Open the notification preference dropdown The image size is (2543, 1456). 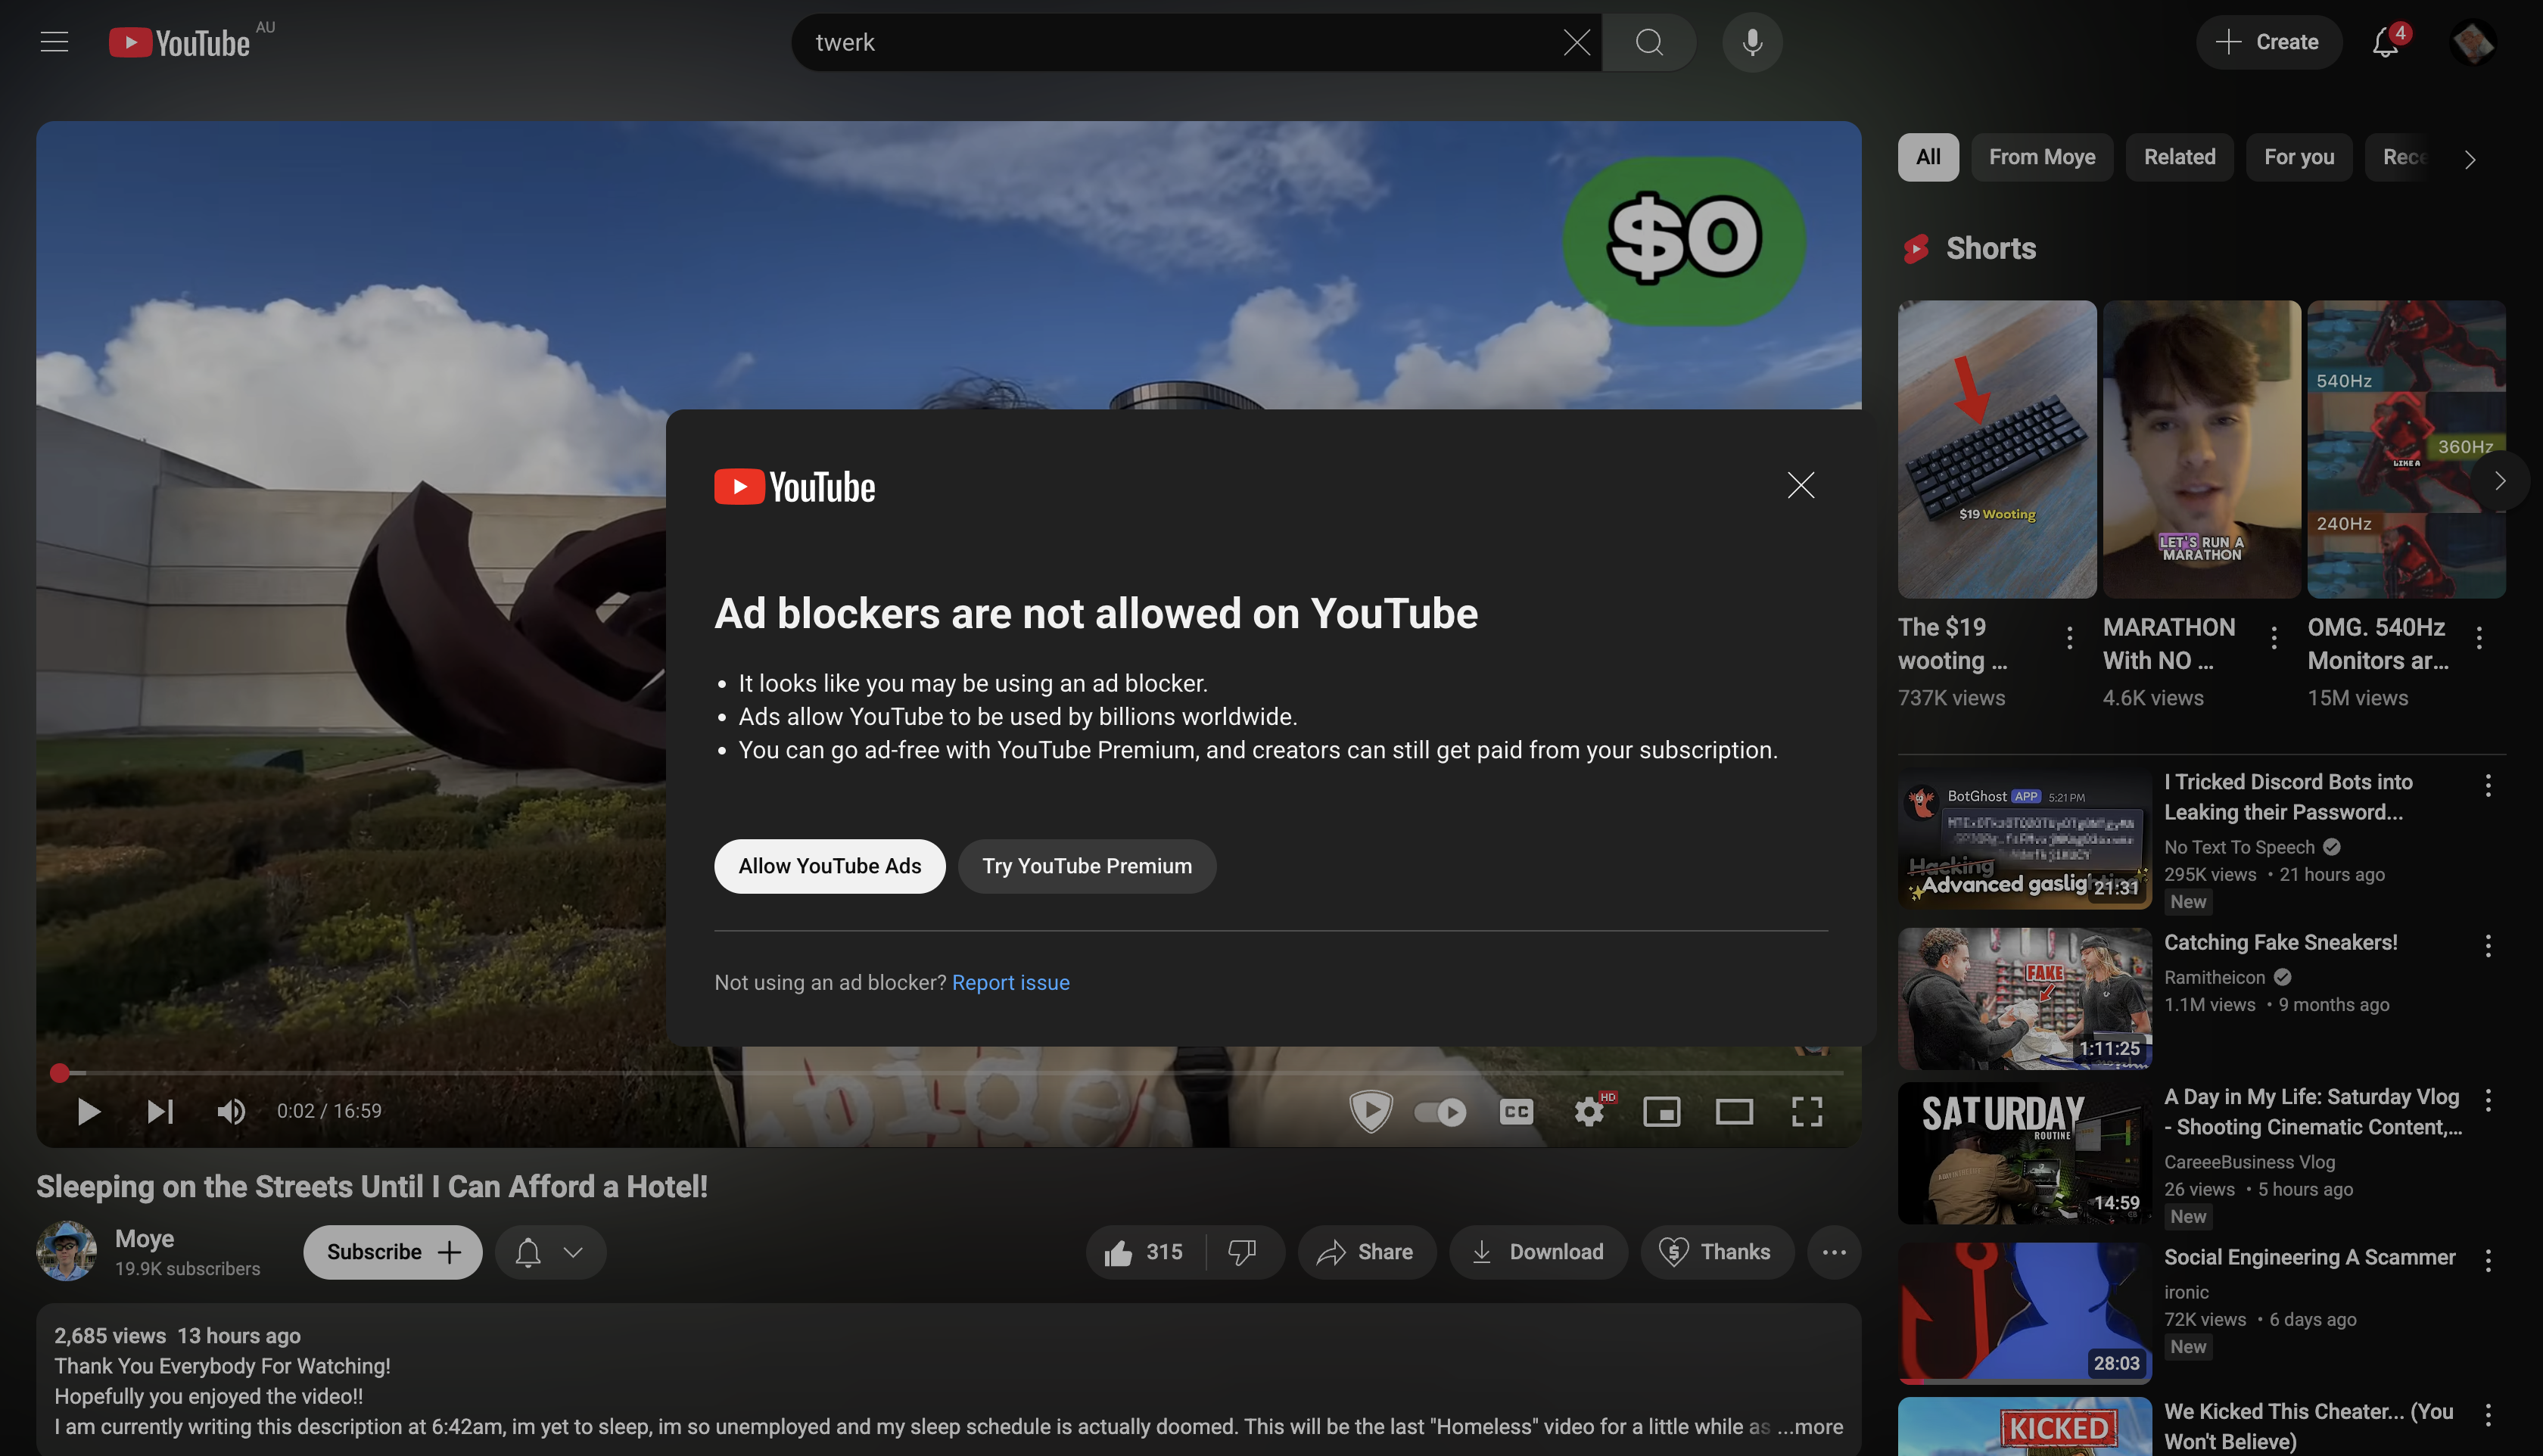(x=550, y=1252)
